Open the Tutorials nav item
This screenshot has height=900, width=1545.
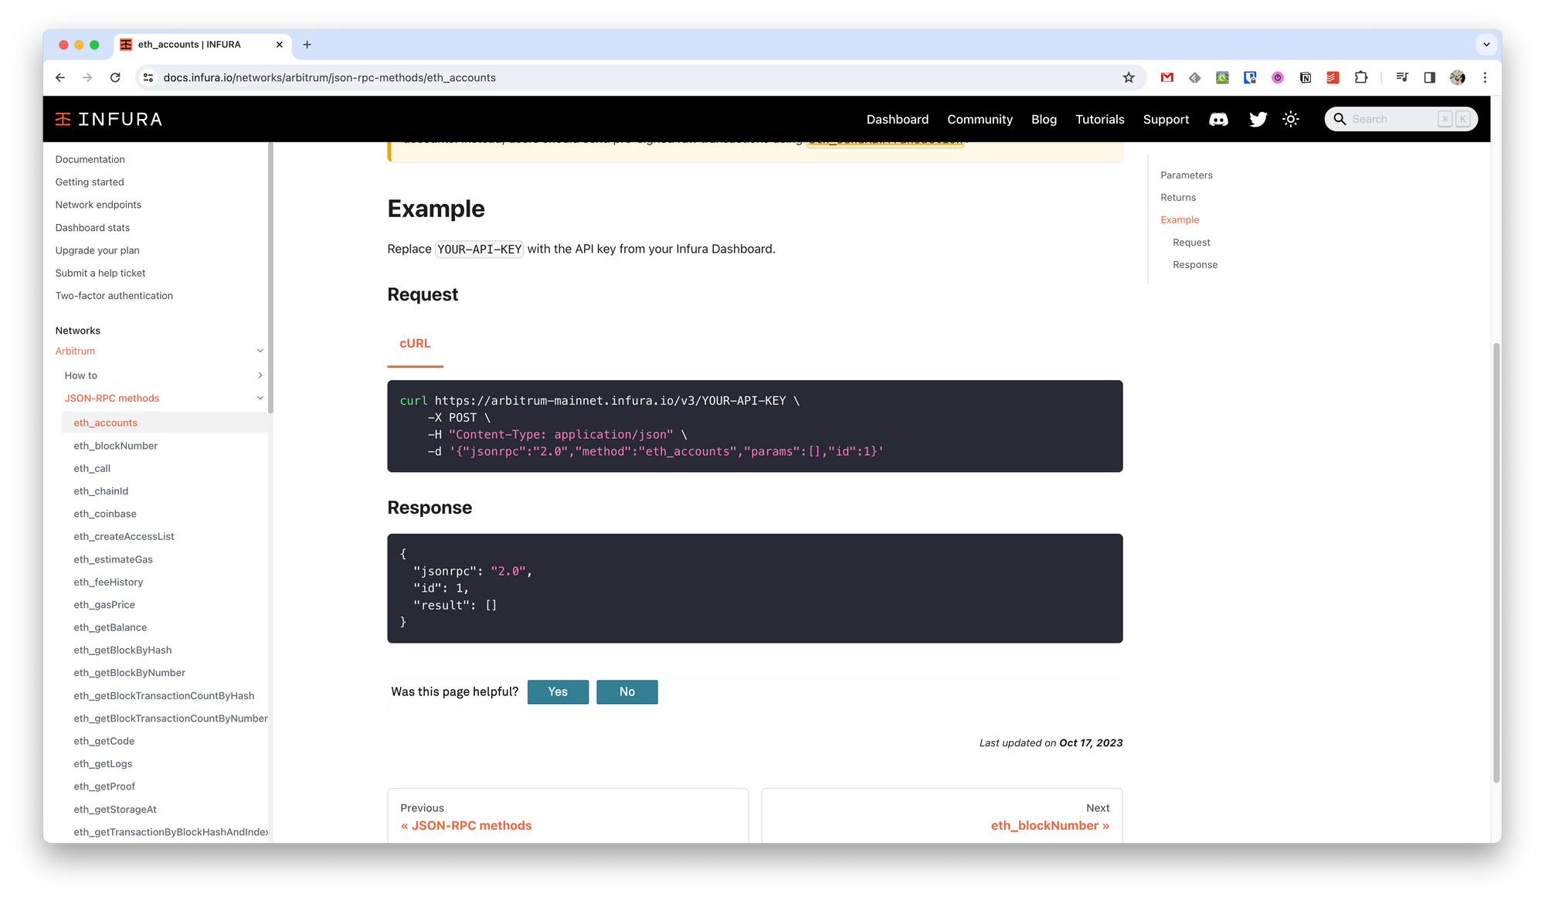click(x=1099, y=119)
